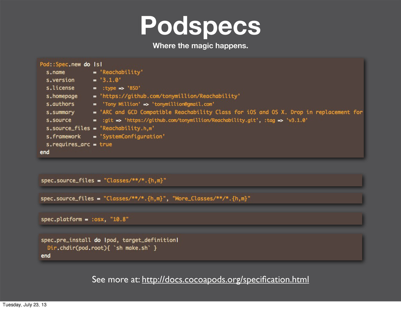This screenshot has width=401, height=309.
Task: Select the 's.framework' property name
Action: click(63, 136)
